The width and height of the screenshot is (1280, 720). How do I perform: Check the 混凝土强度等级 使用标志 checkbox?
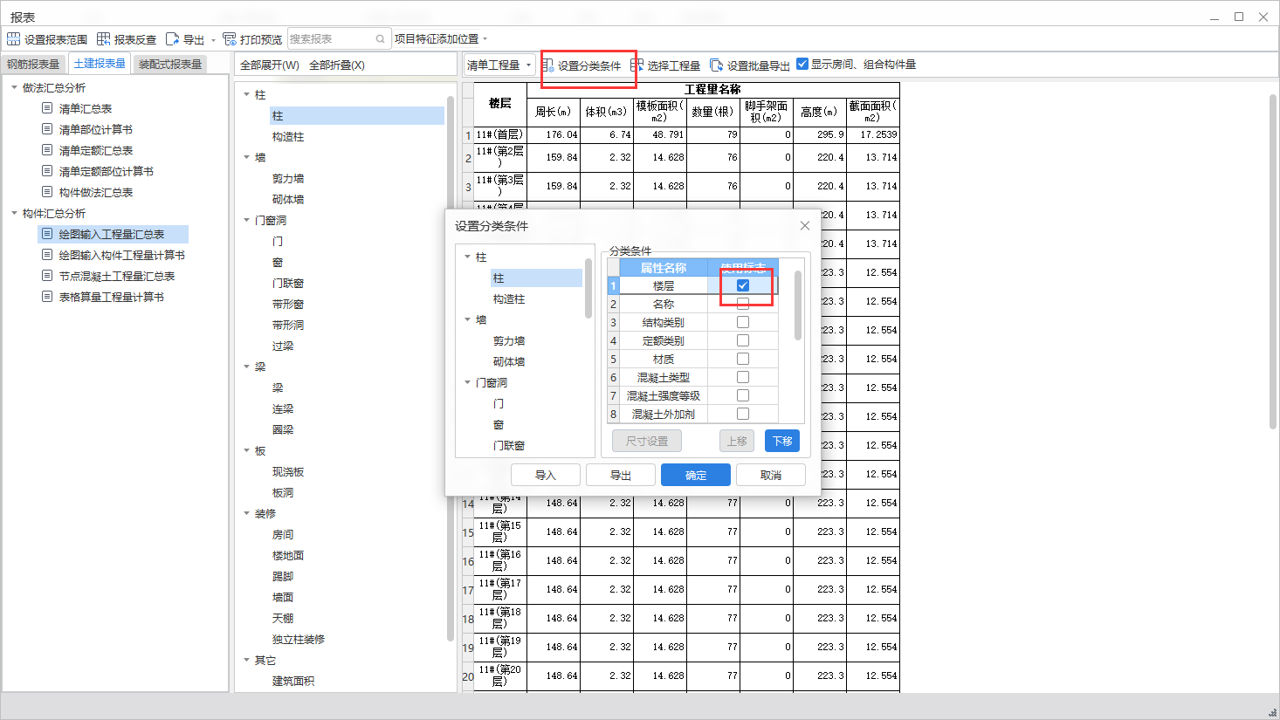pyautogui.click(x=743, y=395)
